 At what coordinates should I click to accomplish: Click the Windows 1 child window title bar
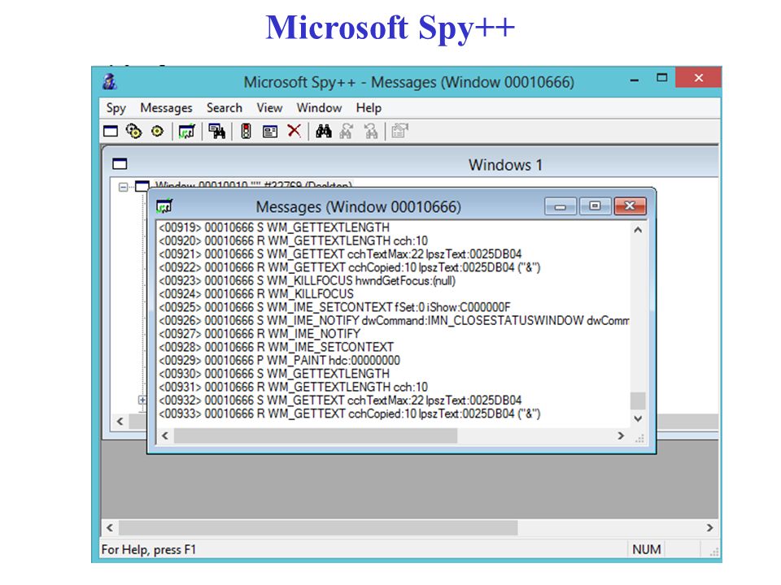411,163
